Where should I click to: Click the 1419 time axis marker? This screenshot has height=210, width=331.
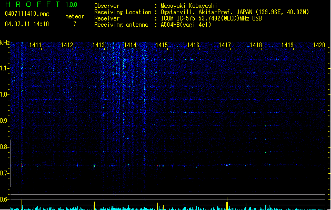(x=288, y=45)
